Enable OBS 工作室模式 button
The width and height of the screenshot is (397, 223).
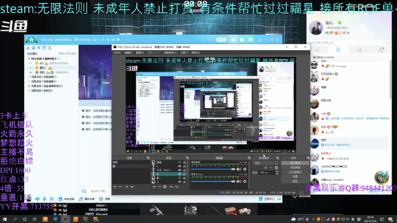(x=295, y=172)
